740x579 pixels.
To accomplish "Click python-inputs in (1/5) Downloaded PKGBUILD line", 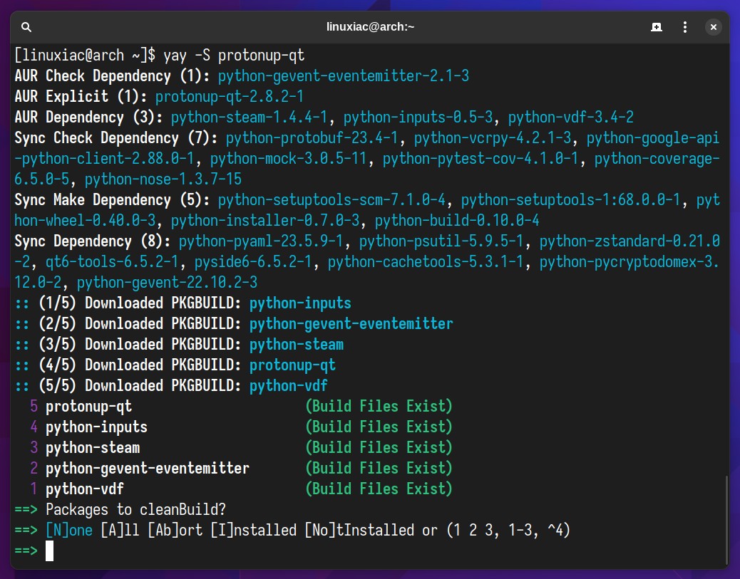I will pos(300,303).
